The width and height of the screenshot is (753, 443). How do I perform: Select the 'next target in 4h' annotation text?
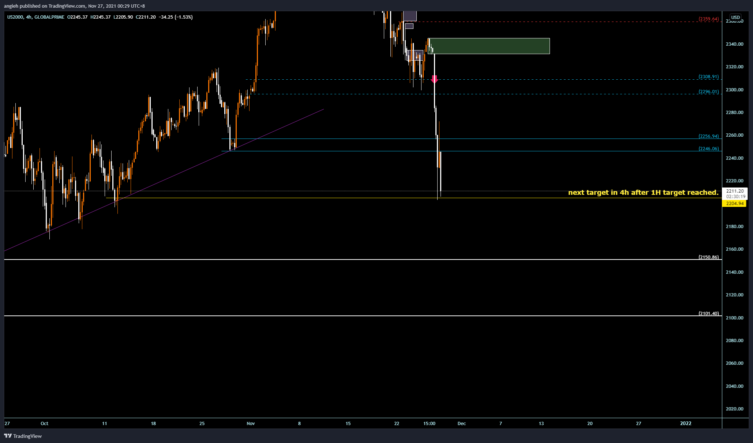coord(643,192)
